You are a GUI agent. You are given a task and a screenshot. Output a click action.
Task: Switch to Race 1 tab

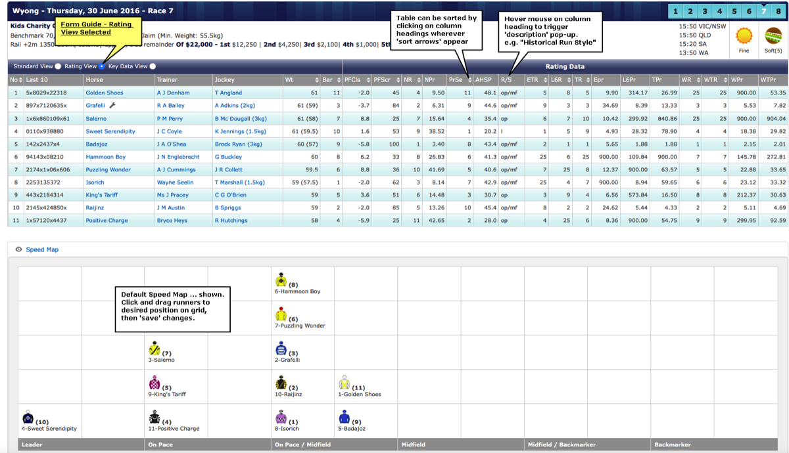click(675, 11)
